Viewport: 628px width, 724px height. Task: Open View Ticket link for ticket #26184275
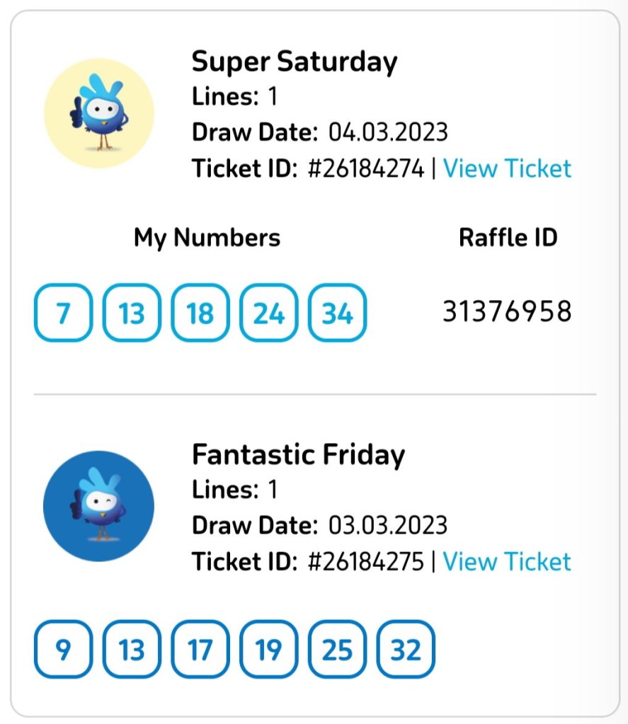(x=507, y=561)
